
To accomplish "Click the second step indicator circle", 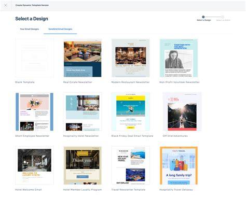I will point(223,17).
